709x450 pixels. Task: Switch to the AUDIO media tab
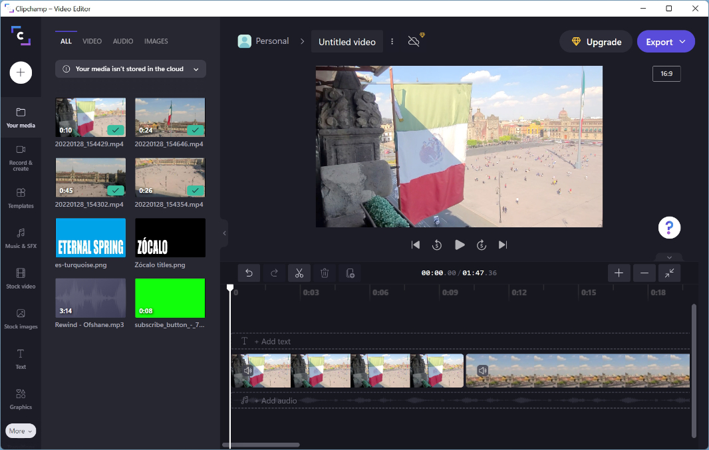pyautogui.click(x=123, y=41)
